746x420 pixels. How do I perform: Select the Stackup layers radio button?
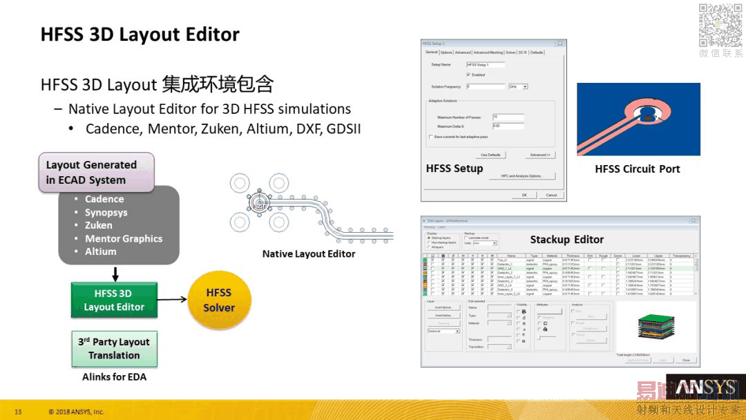[429, 238]
